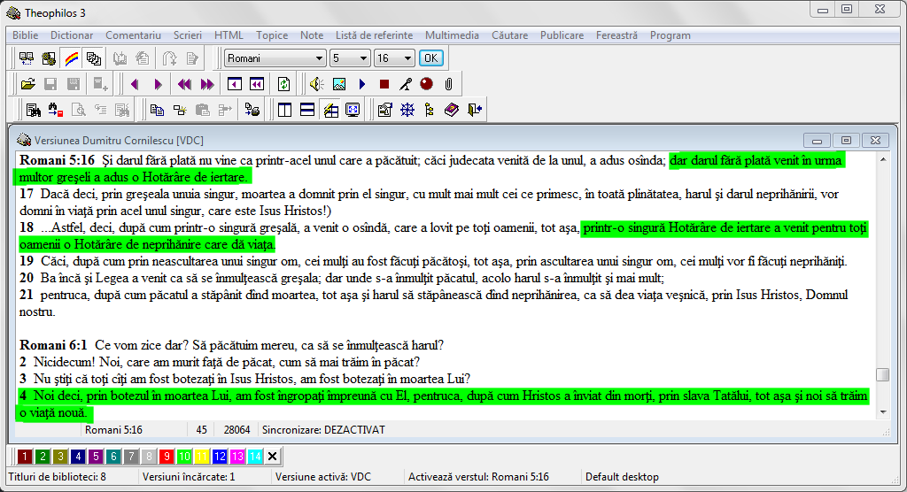907x492 pixels.
Task: Start playback with blue play triangle
Action: (x=362, y=84)
